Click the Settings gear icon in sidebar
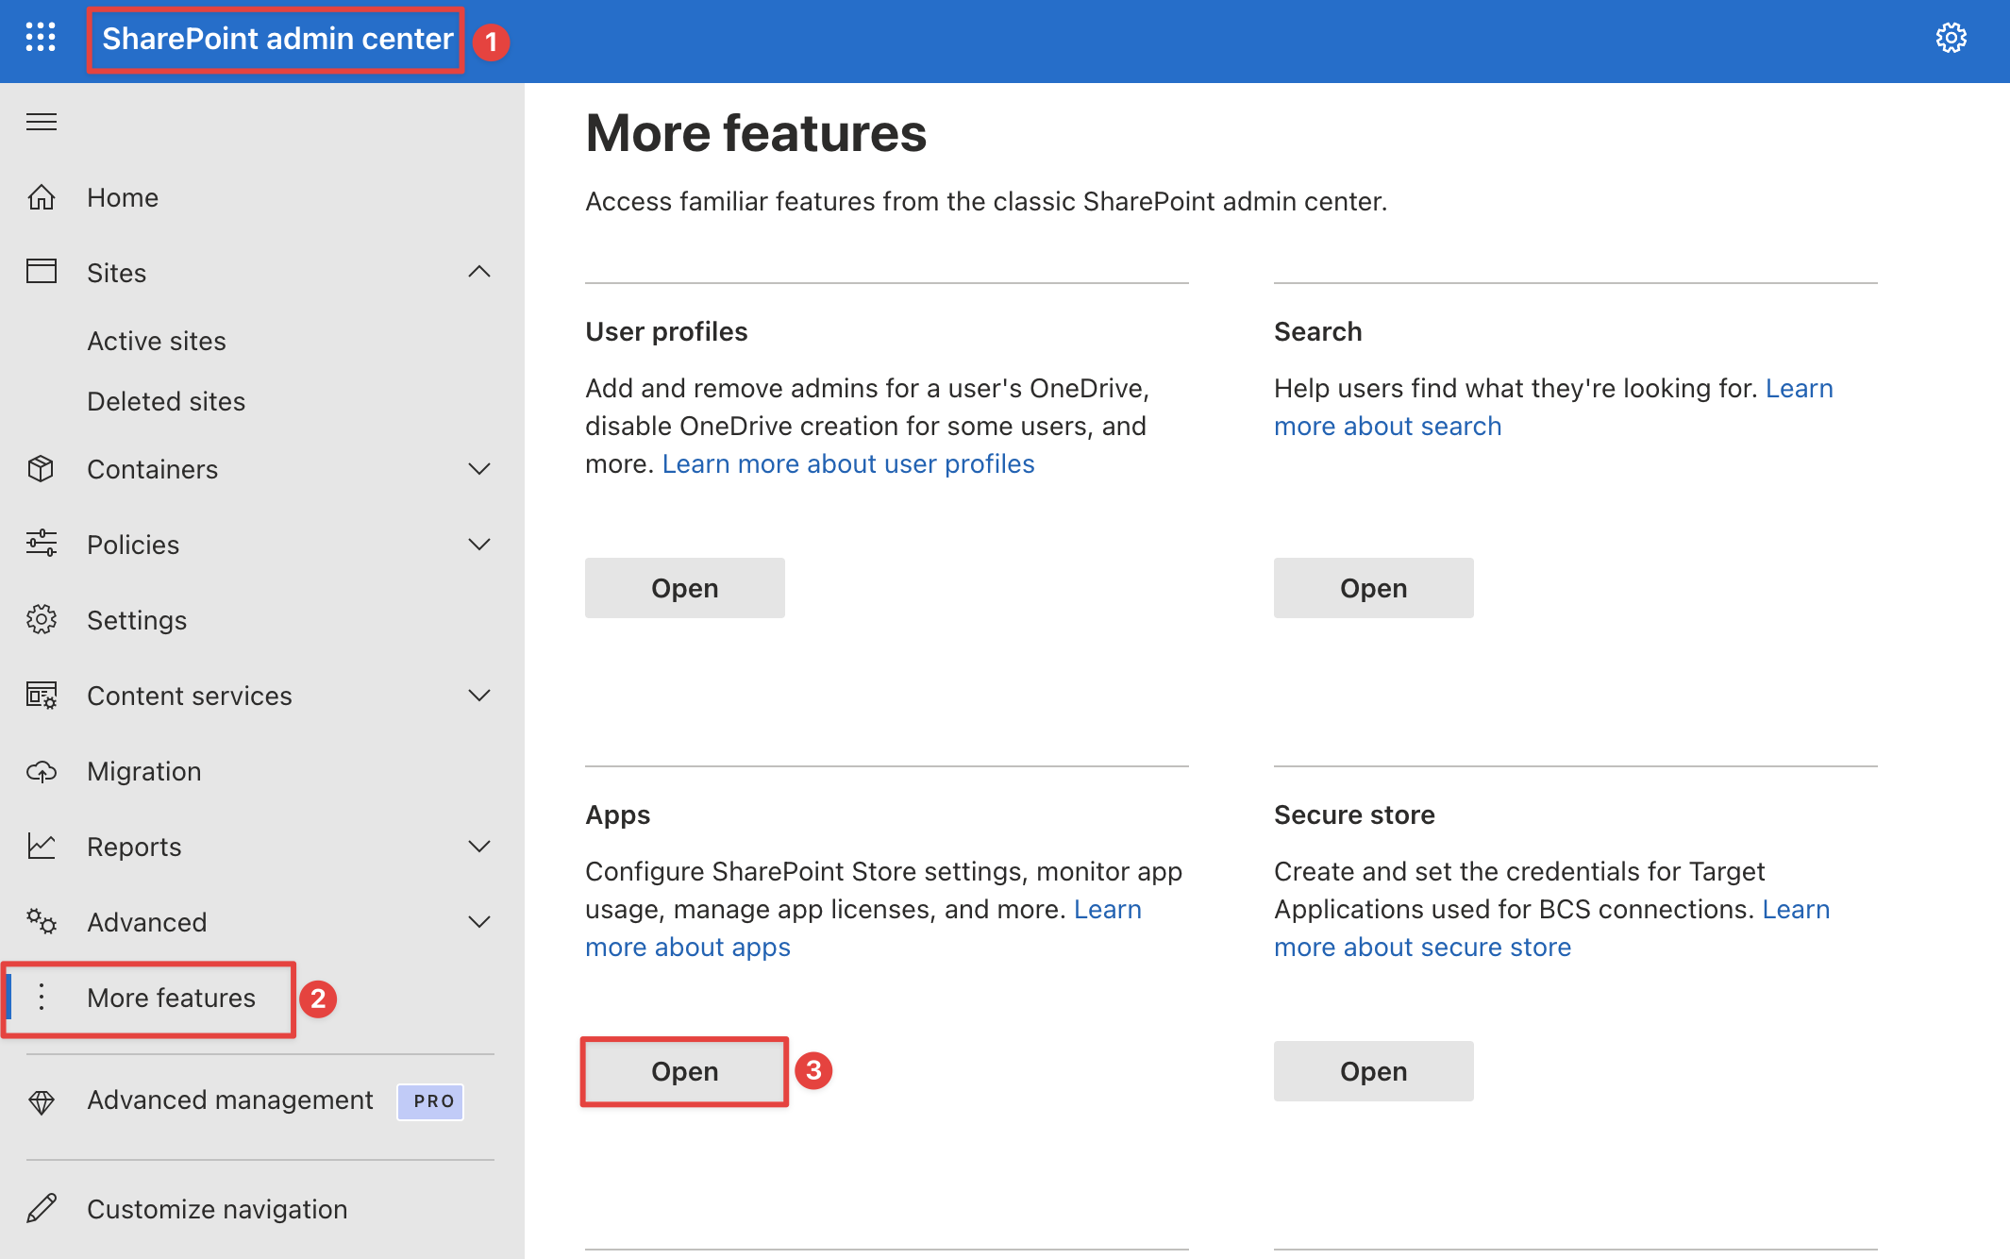 tap(42, 620)
